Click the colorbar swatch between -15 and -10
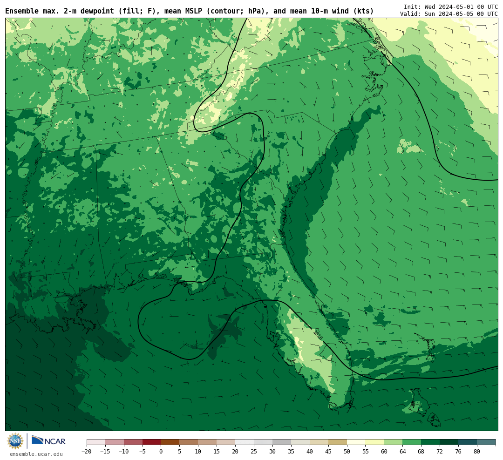 click(x=115, y=442)
